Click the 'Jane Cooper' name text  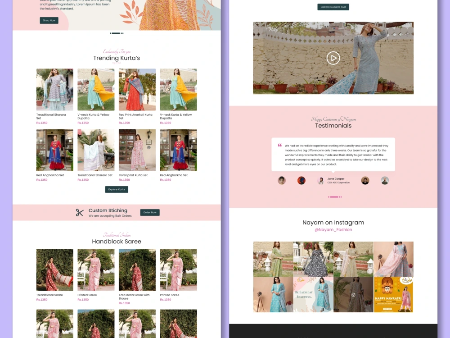coord(336,179)
